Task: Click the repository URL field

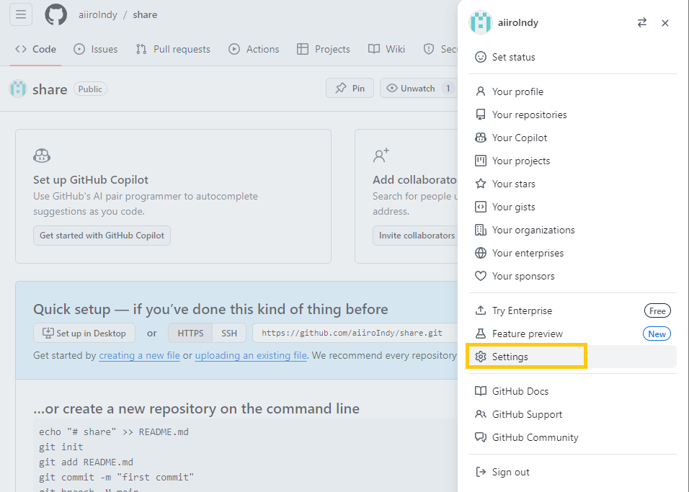Action: 355,333
